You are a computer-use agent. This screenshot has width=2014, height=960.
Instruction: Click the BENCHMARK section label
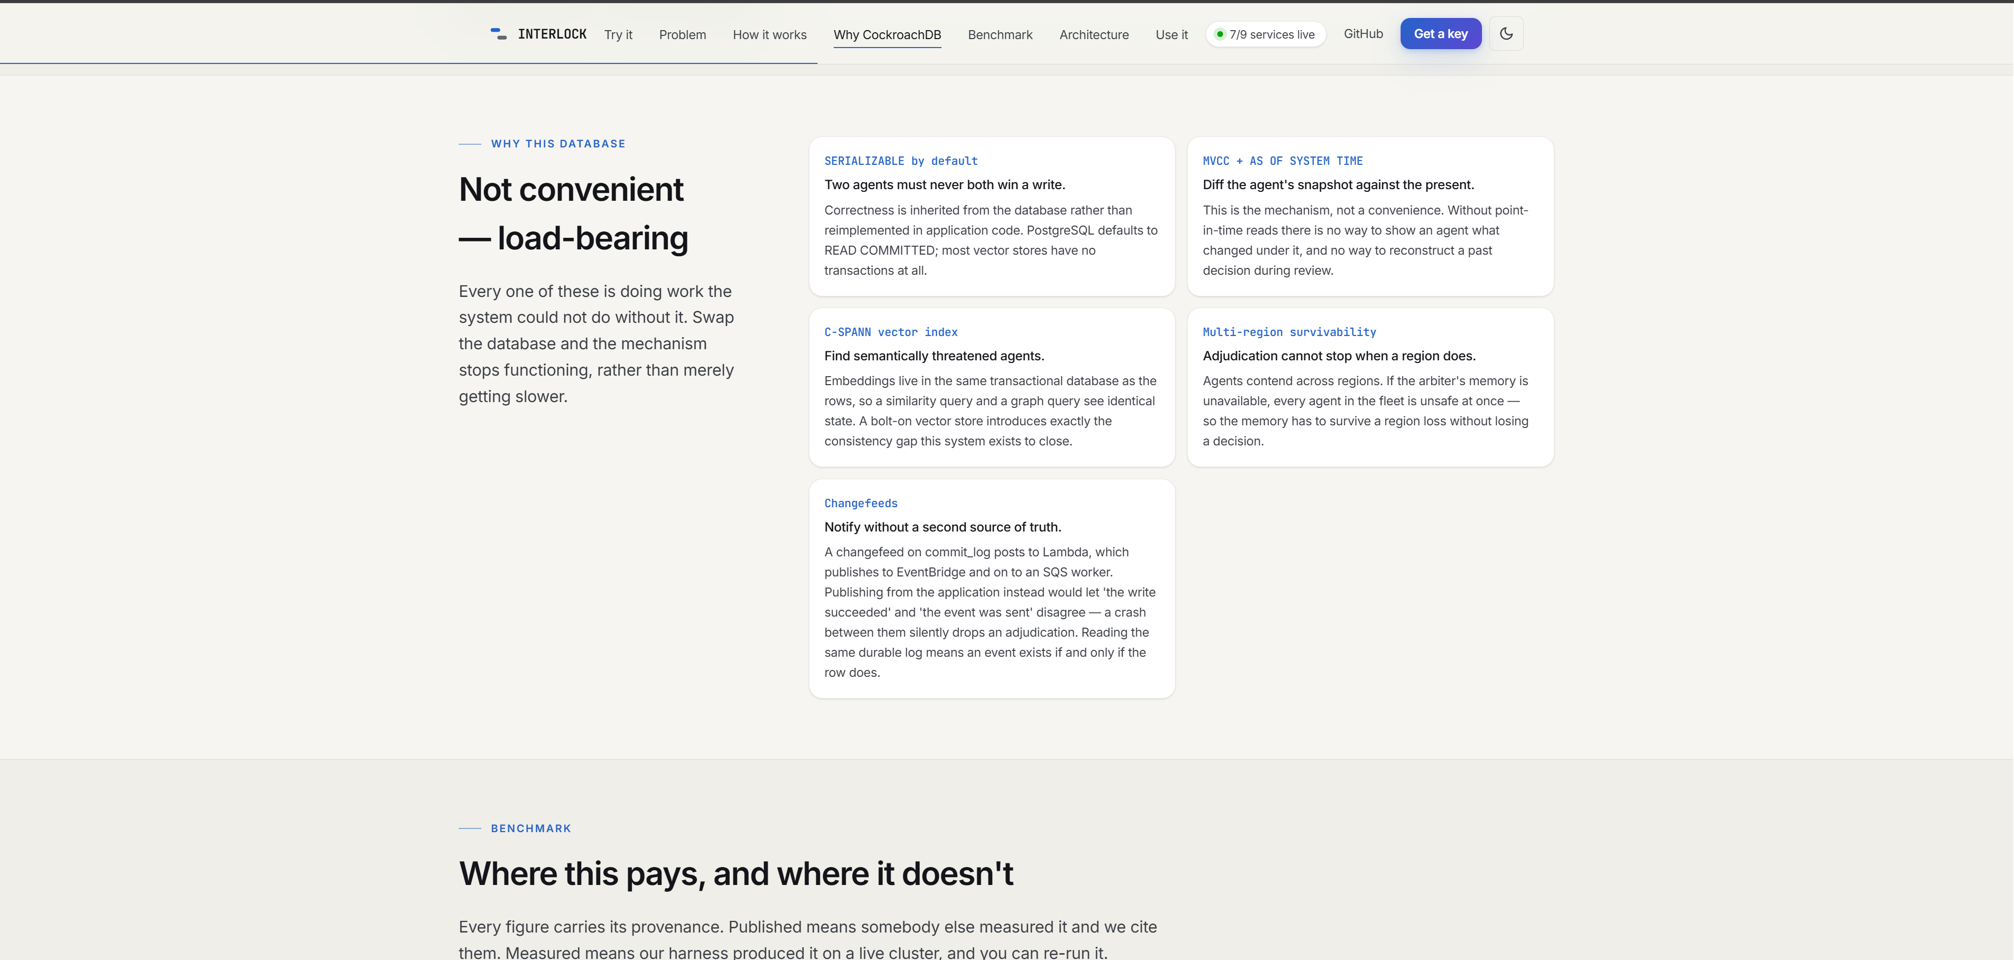[x=531, y=828]
